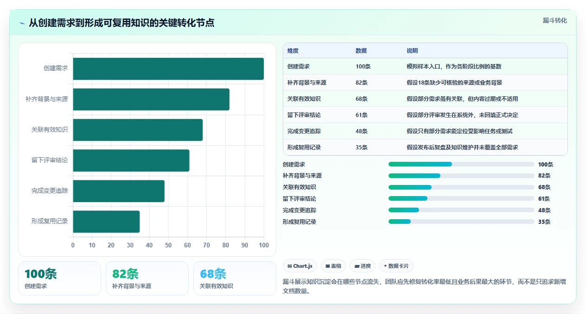Click the 补齐背景与来源 cell in the table
The image size is (586, 314).
[307, 83]
